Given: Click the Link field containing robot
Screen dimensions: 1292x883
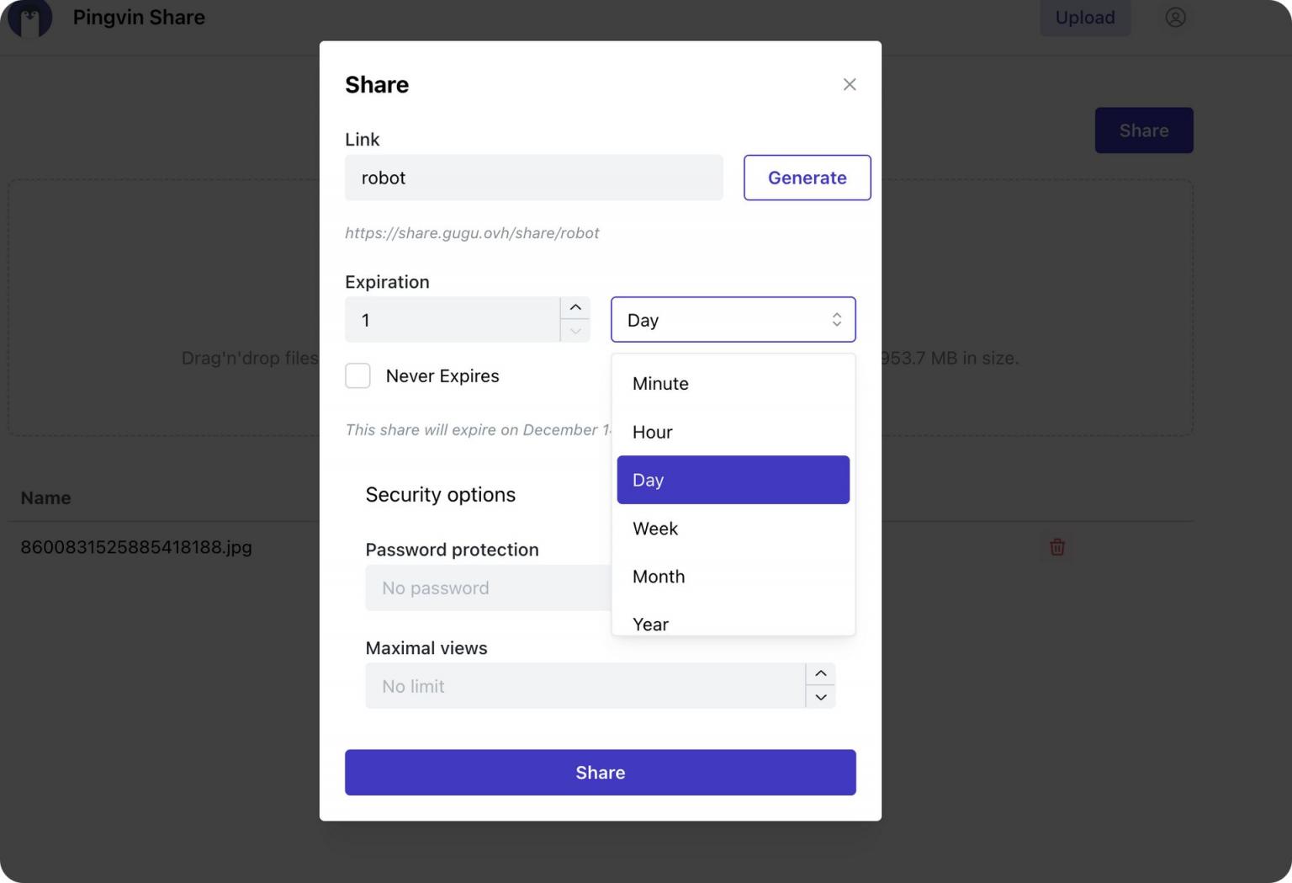Looking at the screenshot, I should point(533,178).
